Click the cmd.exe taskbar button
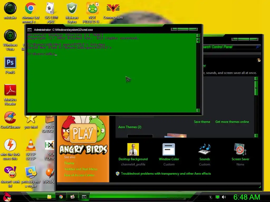The image size is (270, 202). [x=84, y=197]
